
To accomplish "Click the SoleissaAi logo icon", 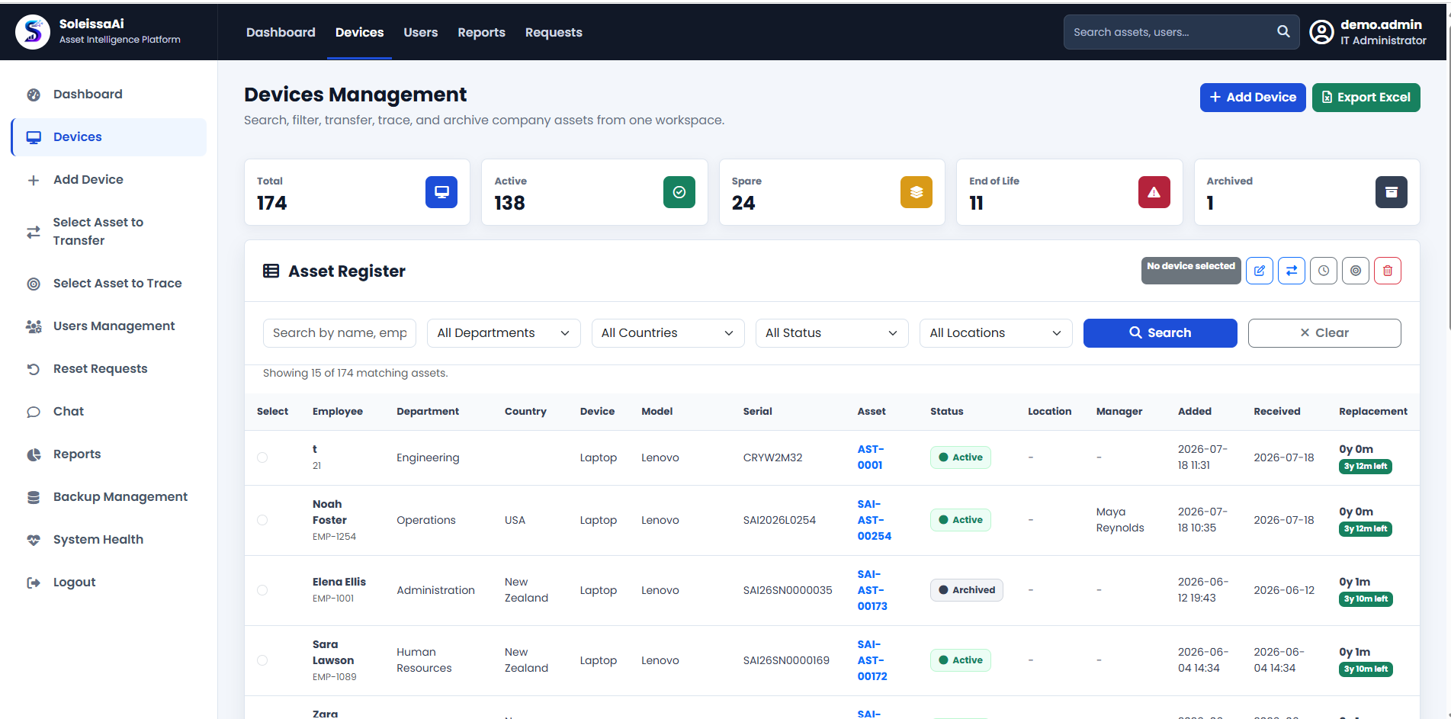I will pyautogui.click(x=33, y=32).
